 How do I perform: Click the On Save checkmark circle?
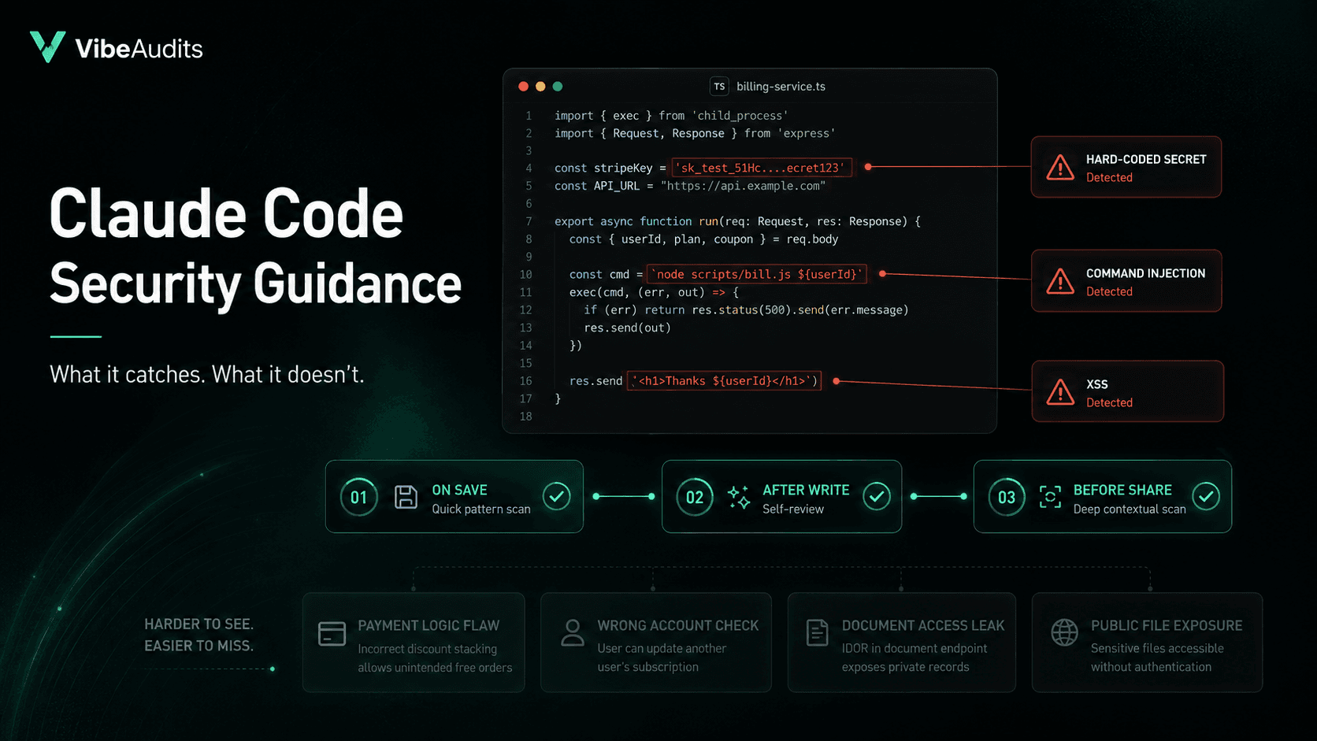pyautogui.click(x=557, y=496)
